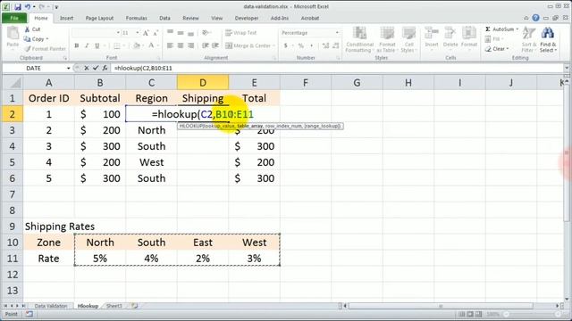Open the font color A picker
The width and height of the screenshot is (572, 321).
pos(151,45)
